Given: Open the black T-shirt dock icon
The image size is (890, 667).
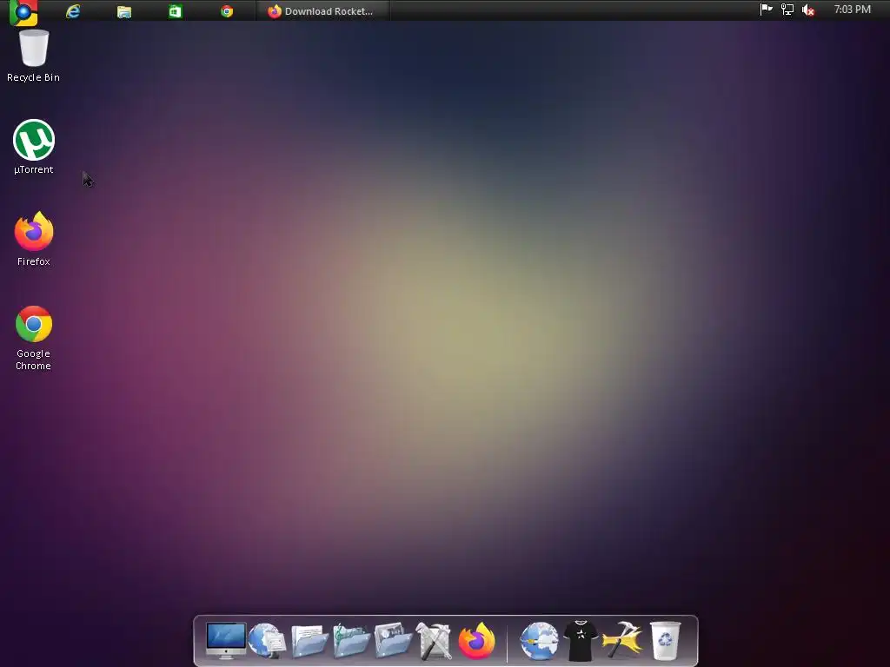Looking at the screenshot, I should (580, 641).
